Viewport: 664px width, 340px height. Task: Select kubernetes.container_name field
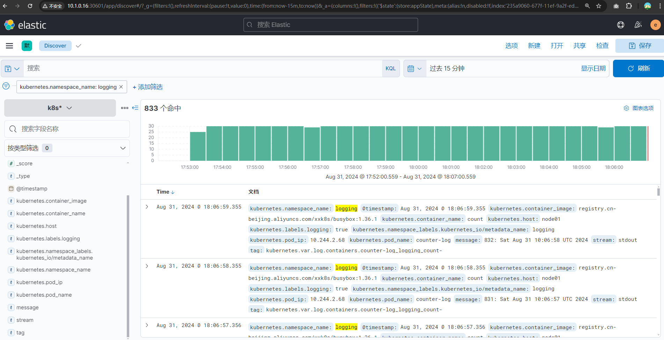tap(51, 214)
